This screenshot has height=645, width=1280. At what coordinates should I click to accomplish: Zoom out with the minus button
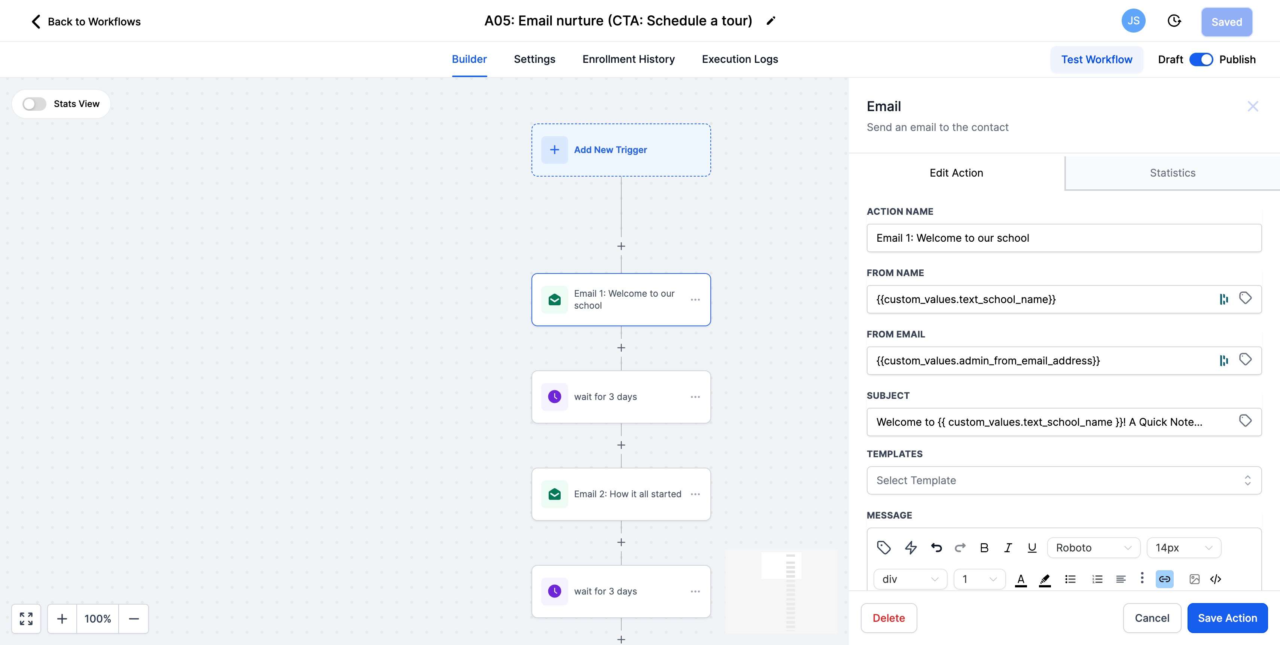(x=134, y=619)
